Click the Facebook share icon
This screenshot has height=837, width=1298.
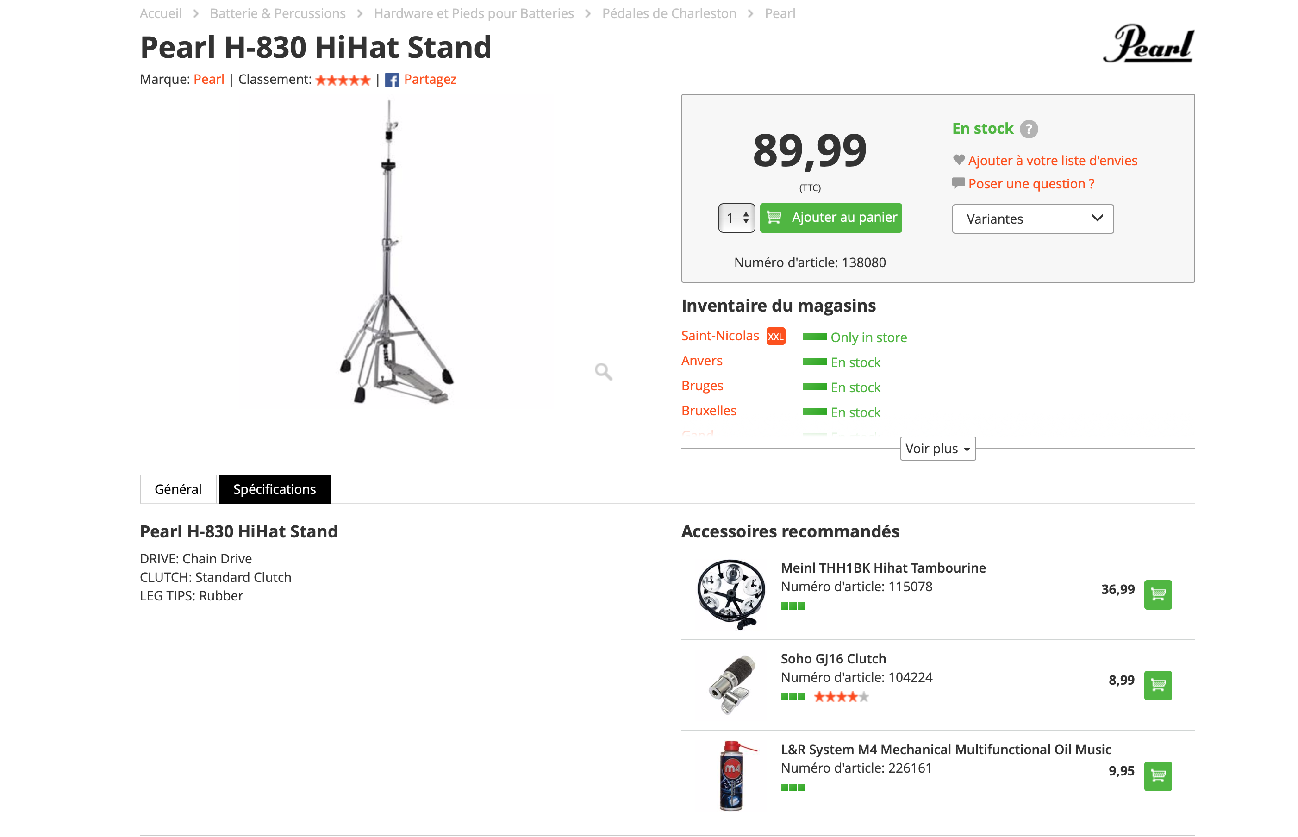tap(392, 80)
